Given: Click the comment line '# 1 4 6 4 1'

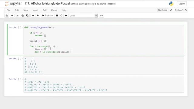Looking at the screenshot, I should [32, 70].
